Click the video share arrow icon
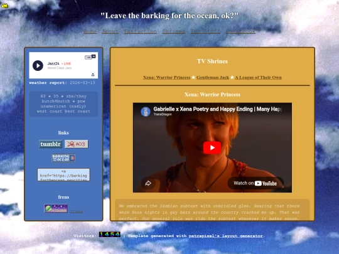The width and height of the screenshot is (339, 254). [148, 183]
